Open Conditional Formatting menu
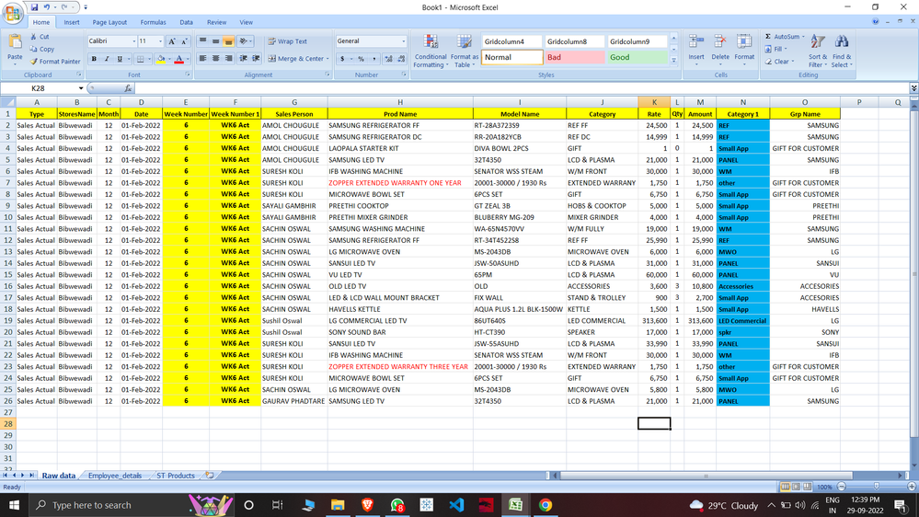This screenshot has width=919, height=517. pyautogui.click(x=431, y=51)
